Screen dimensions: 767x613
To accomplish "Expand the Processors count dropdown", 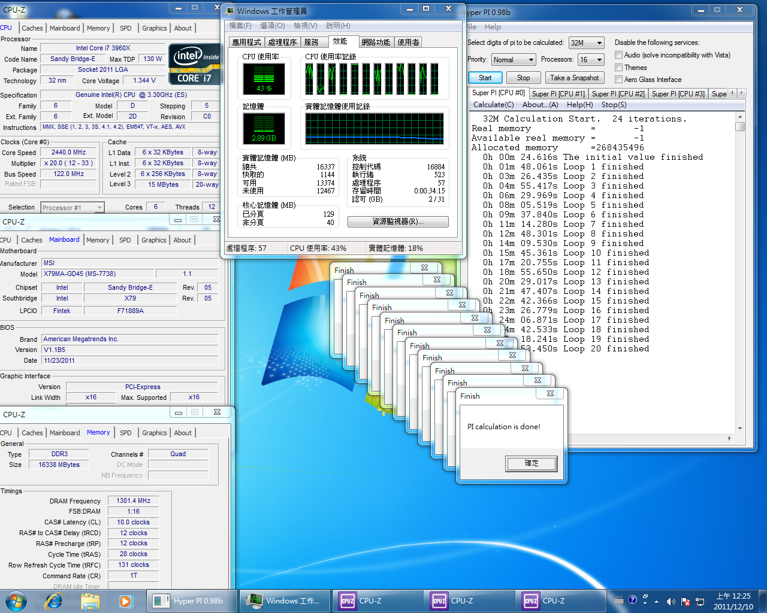I will tap(591, 60).
